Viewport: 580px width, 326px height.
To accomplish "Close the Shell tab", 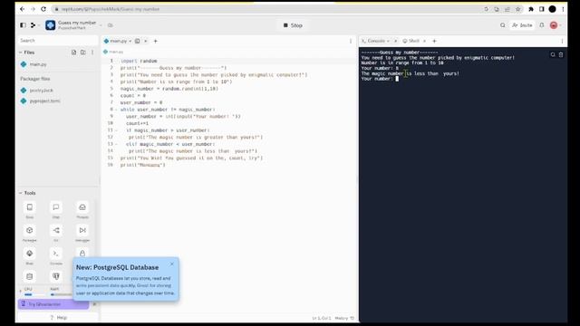I will [425, 41].
